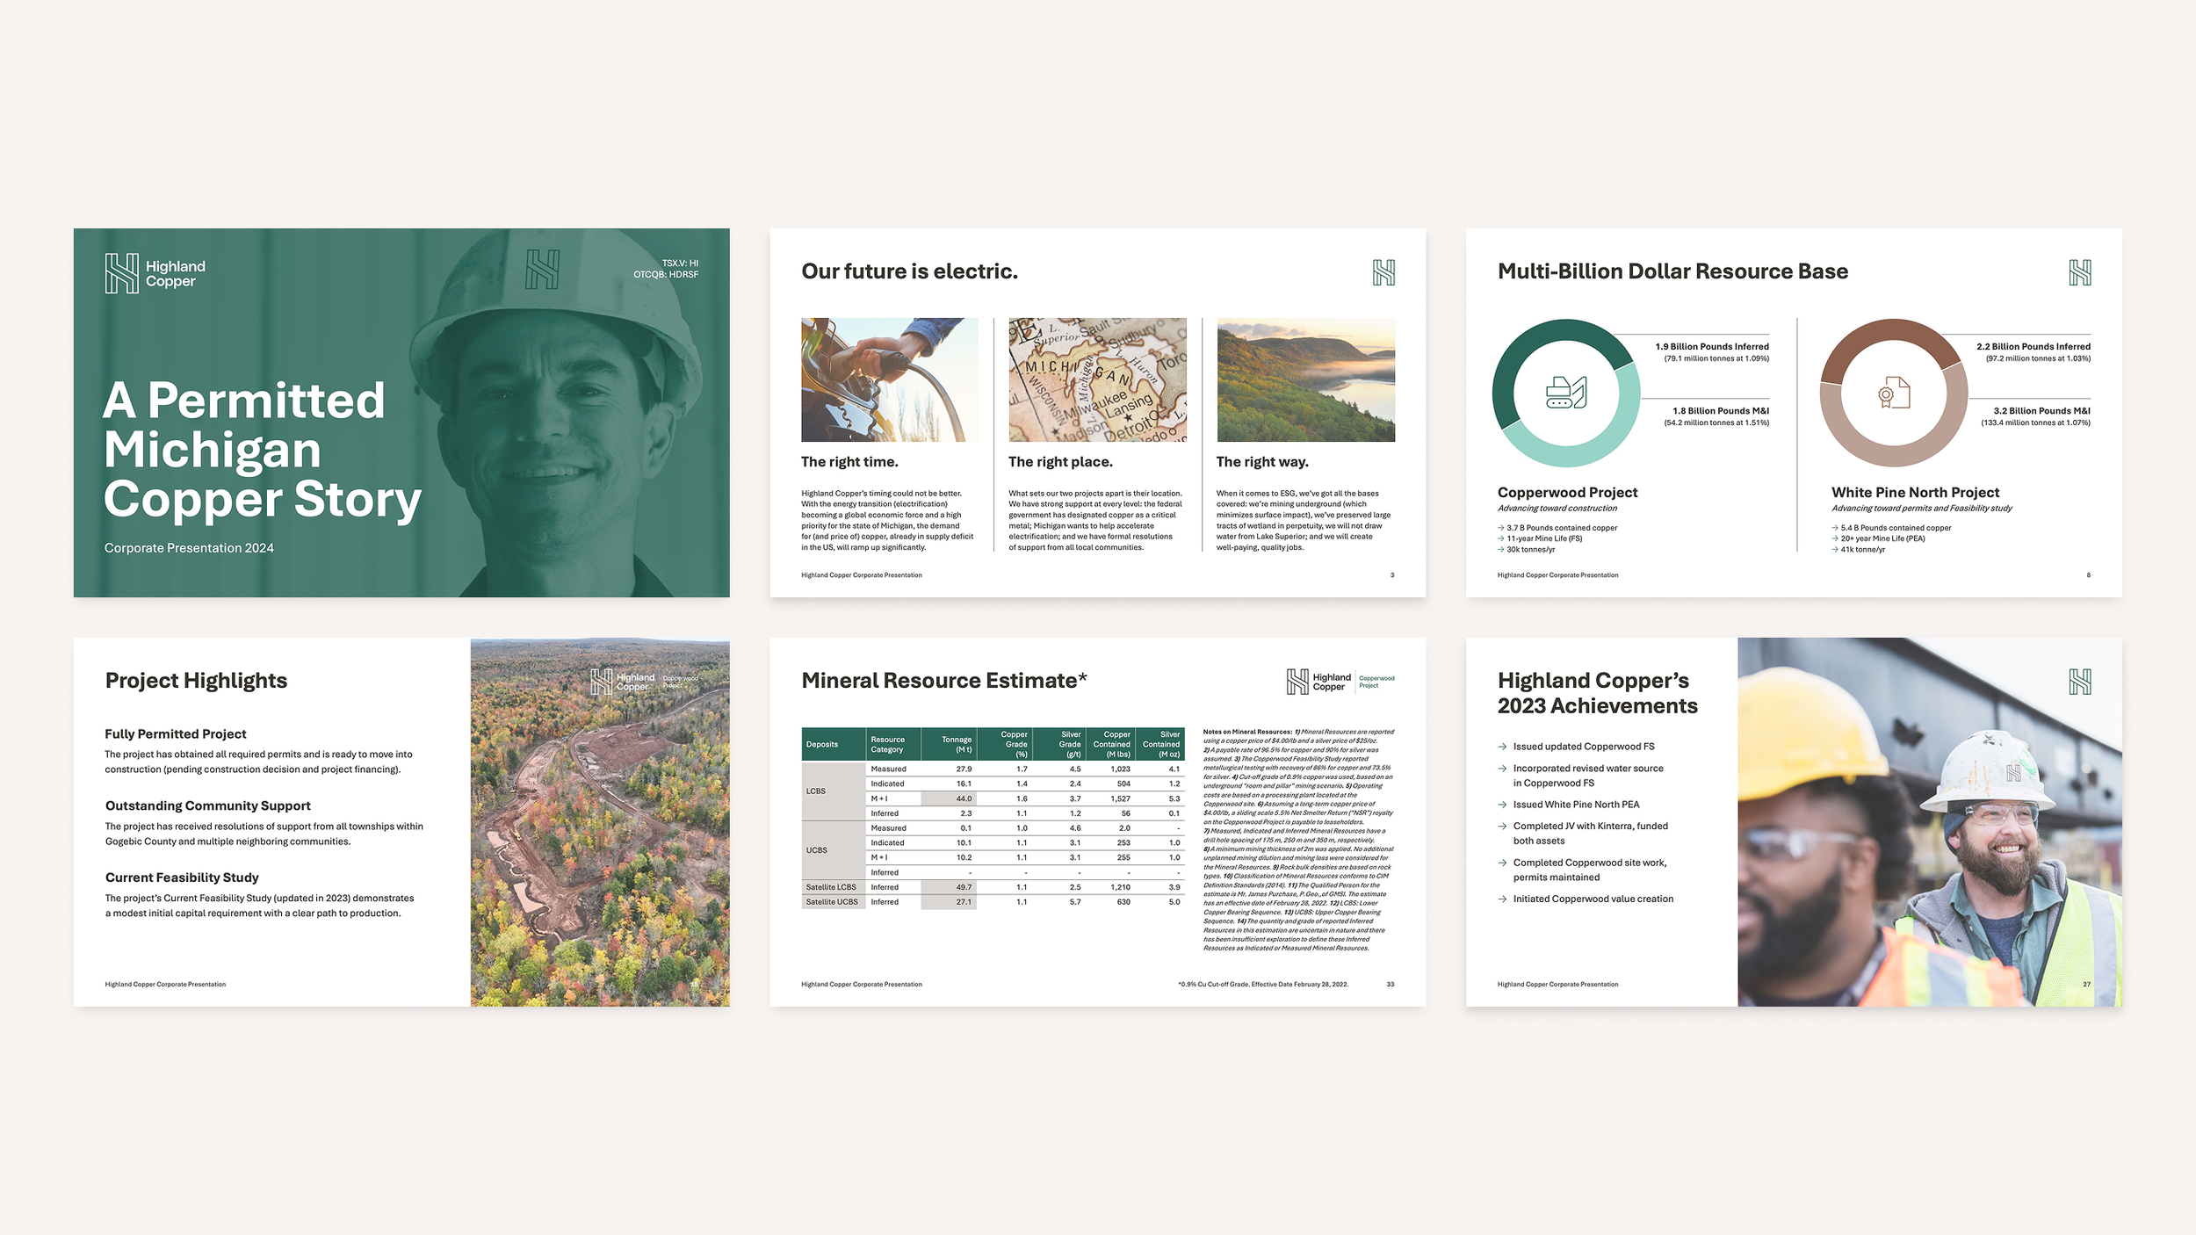2196x1235 pixels.
Task: Click the '3.2 Billion Pounds M&I' label
Action: coord(2041,411)
